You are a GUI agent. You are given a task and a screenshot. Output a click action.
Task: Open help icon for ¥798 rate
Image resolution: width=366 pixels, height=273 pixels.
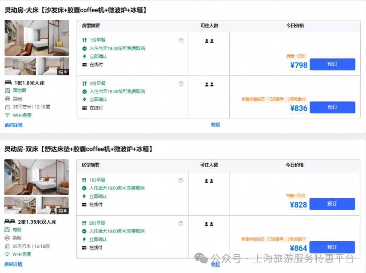181,40
